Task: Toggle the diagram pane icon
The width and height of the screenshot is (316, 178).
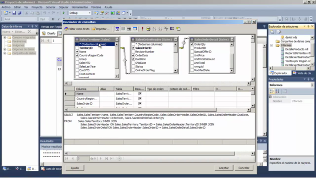Action: pyautogui.click(x=117, y=29)
